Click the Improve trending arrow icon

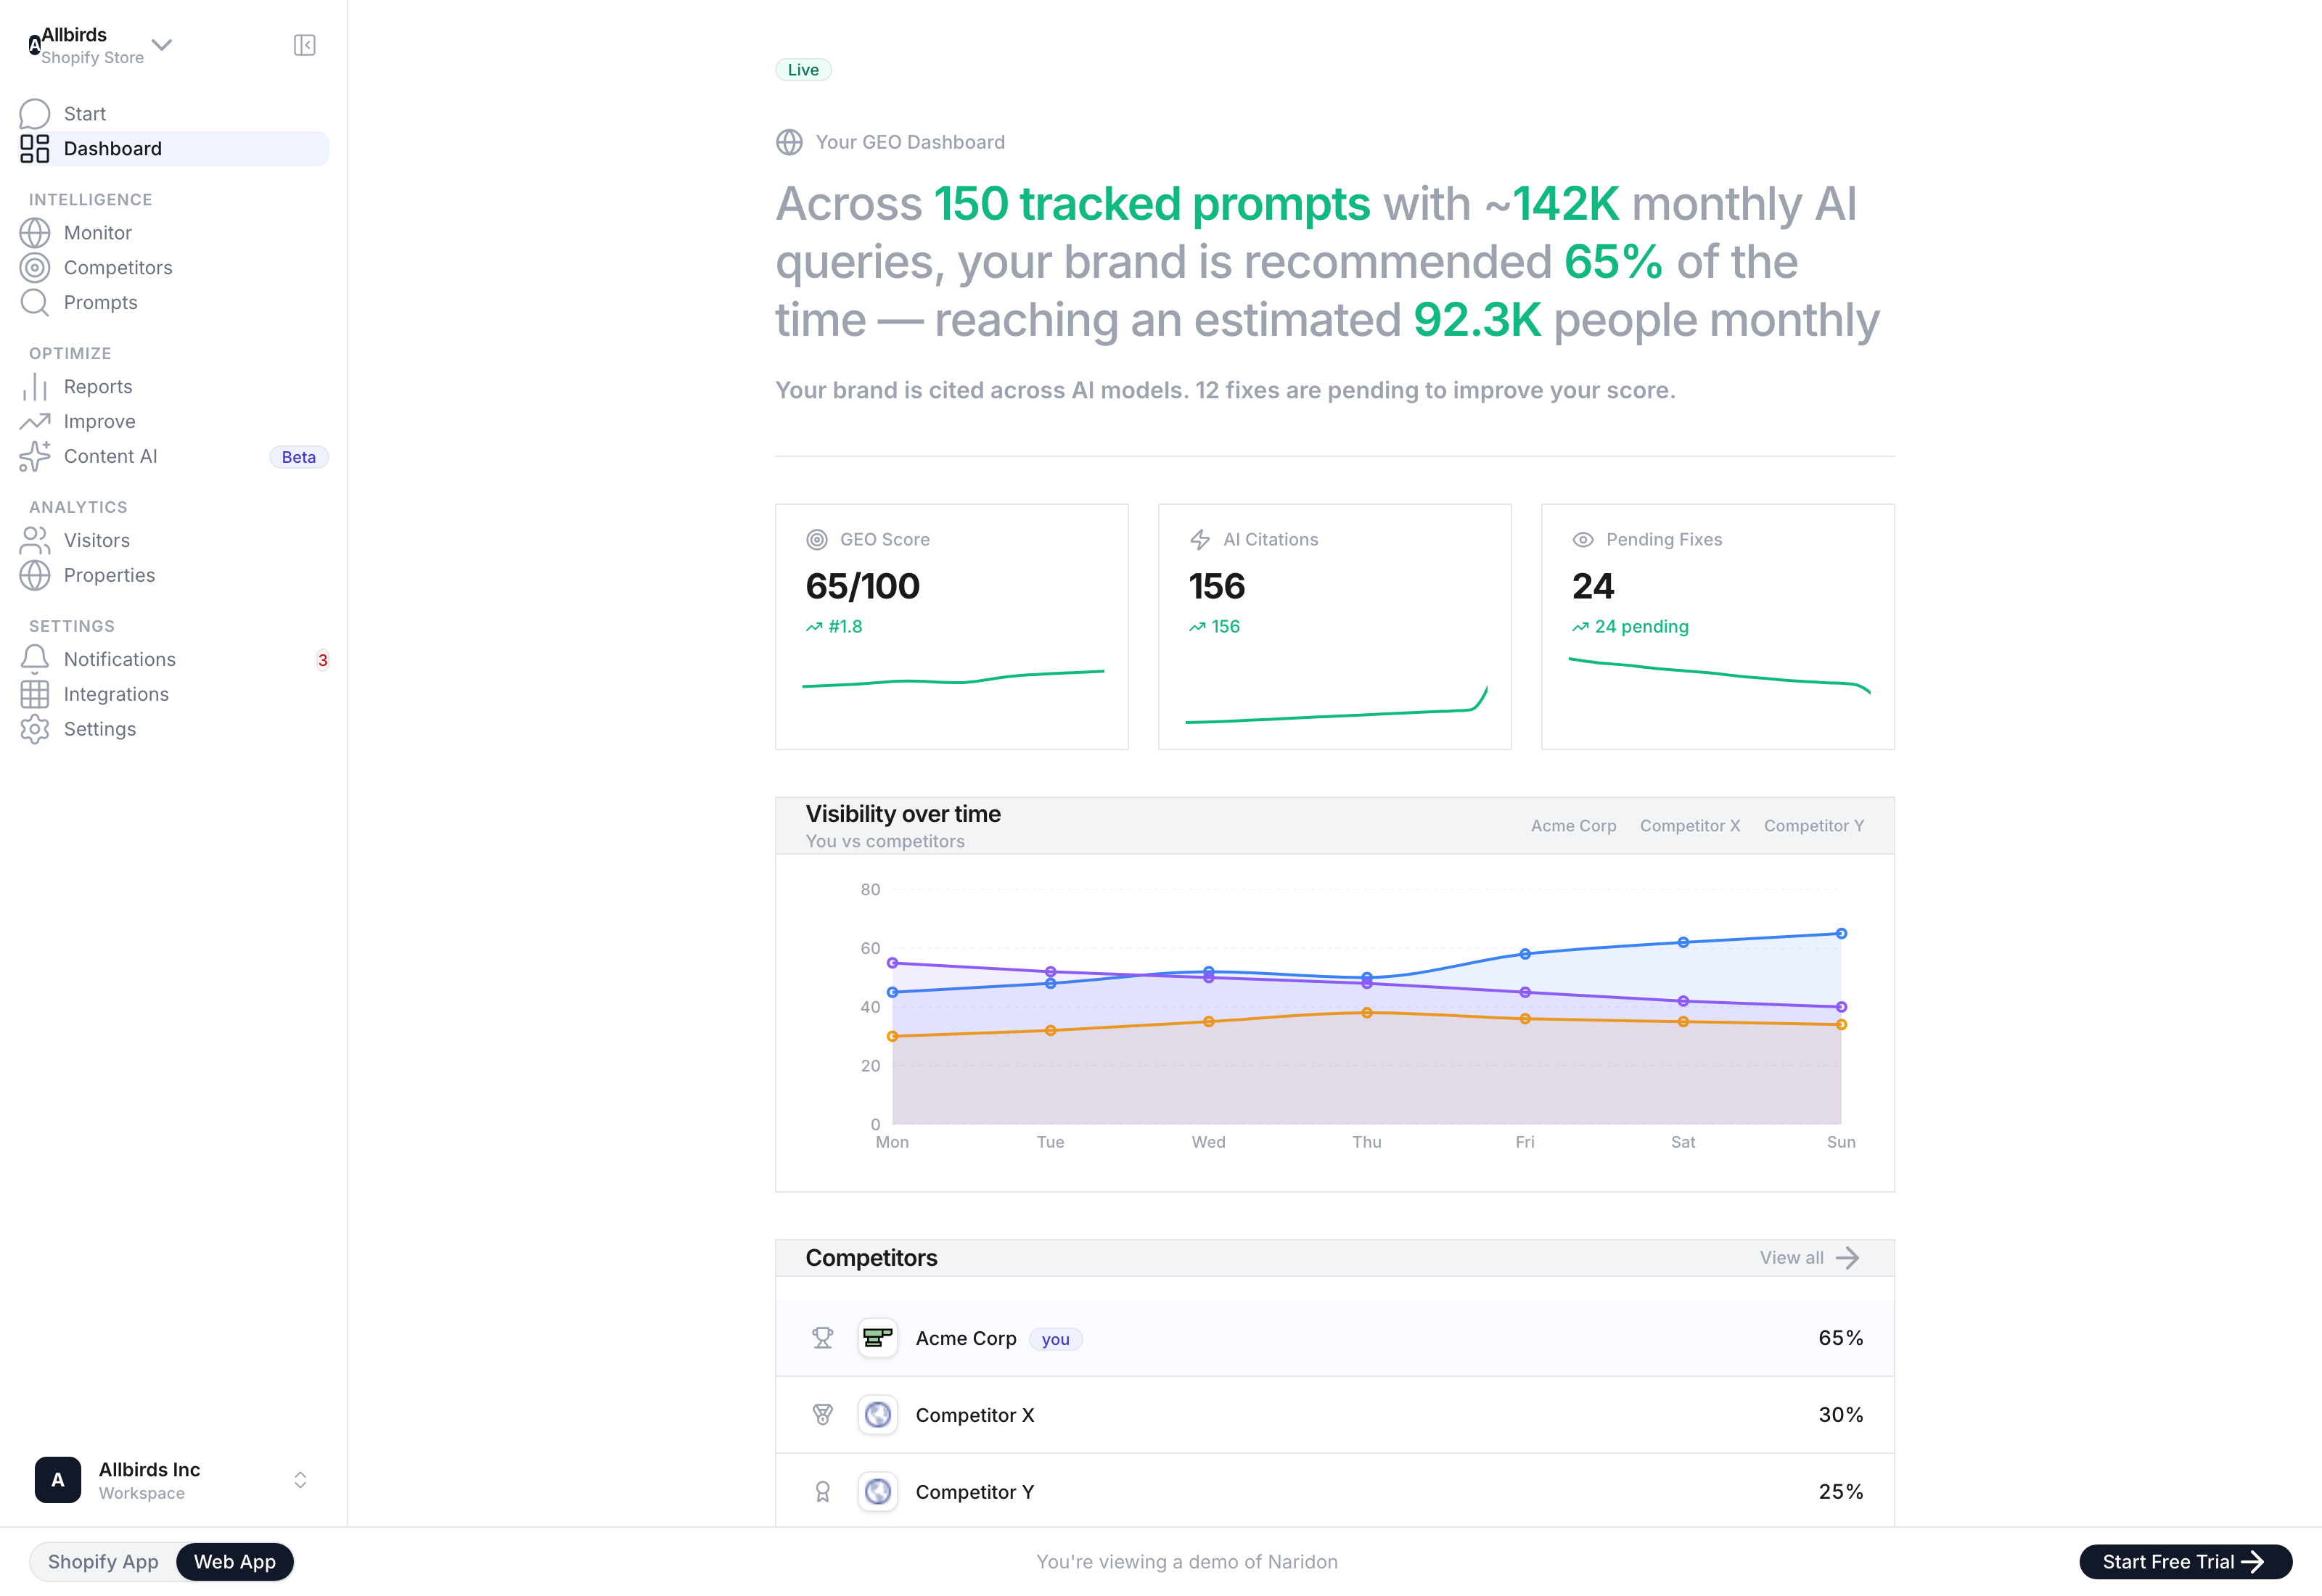[x=35, y=422]
